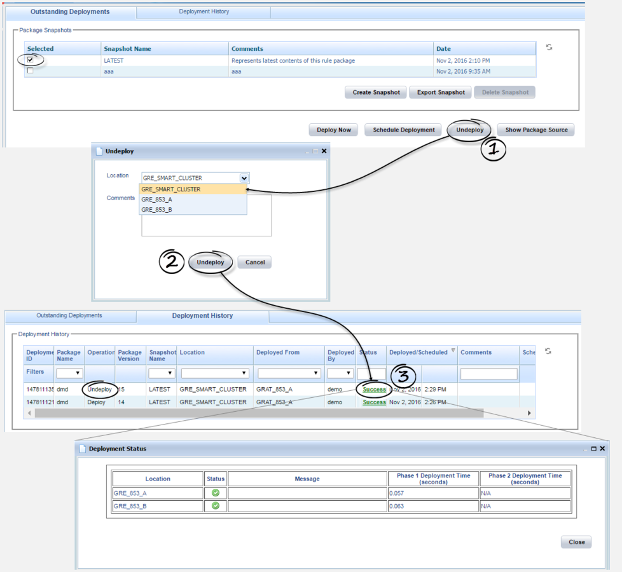Sort by Date column in Package Snapshots

(484, 48)
